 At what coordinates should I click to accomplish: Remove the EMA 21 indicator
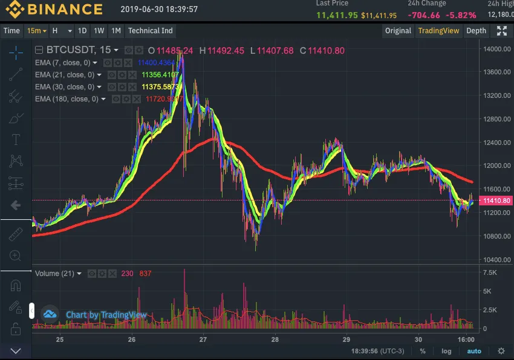coord(132,75)
